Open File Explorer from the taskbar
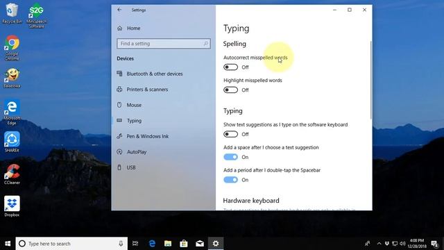Screen dimensions: 444x250 (x=168, y=244)
